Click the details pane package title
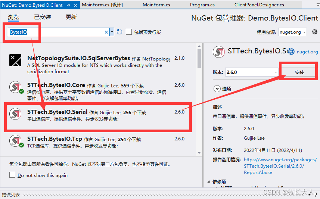The height and width of the screenshot is (199, 320). click(x=257, y=51)
